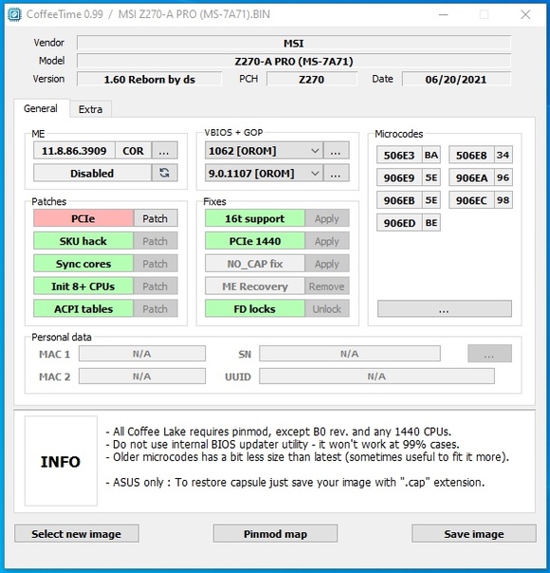550x573 pixels.
Task: Click the ME version 11.8.86.3909 field
Action: coord(74,151)
